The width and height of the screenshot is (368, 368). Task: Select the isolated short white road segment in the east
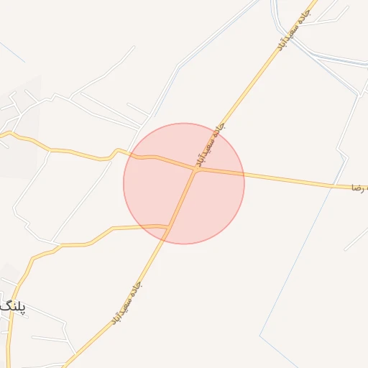click(x=356, y=239)
